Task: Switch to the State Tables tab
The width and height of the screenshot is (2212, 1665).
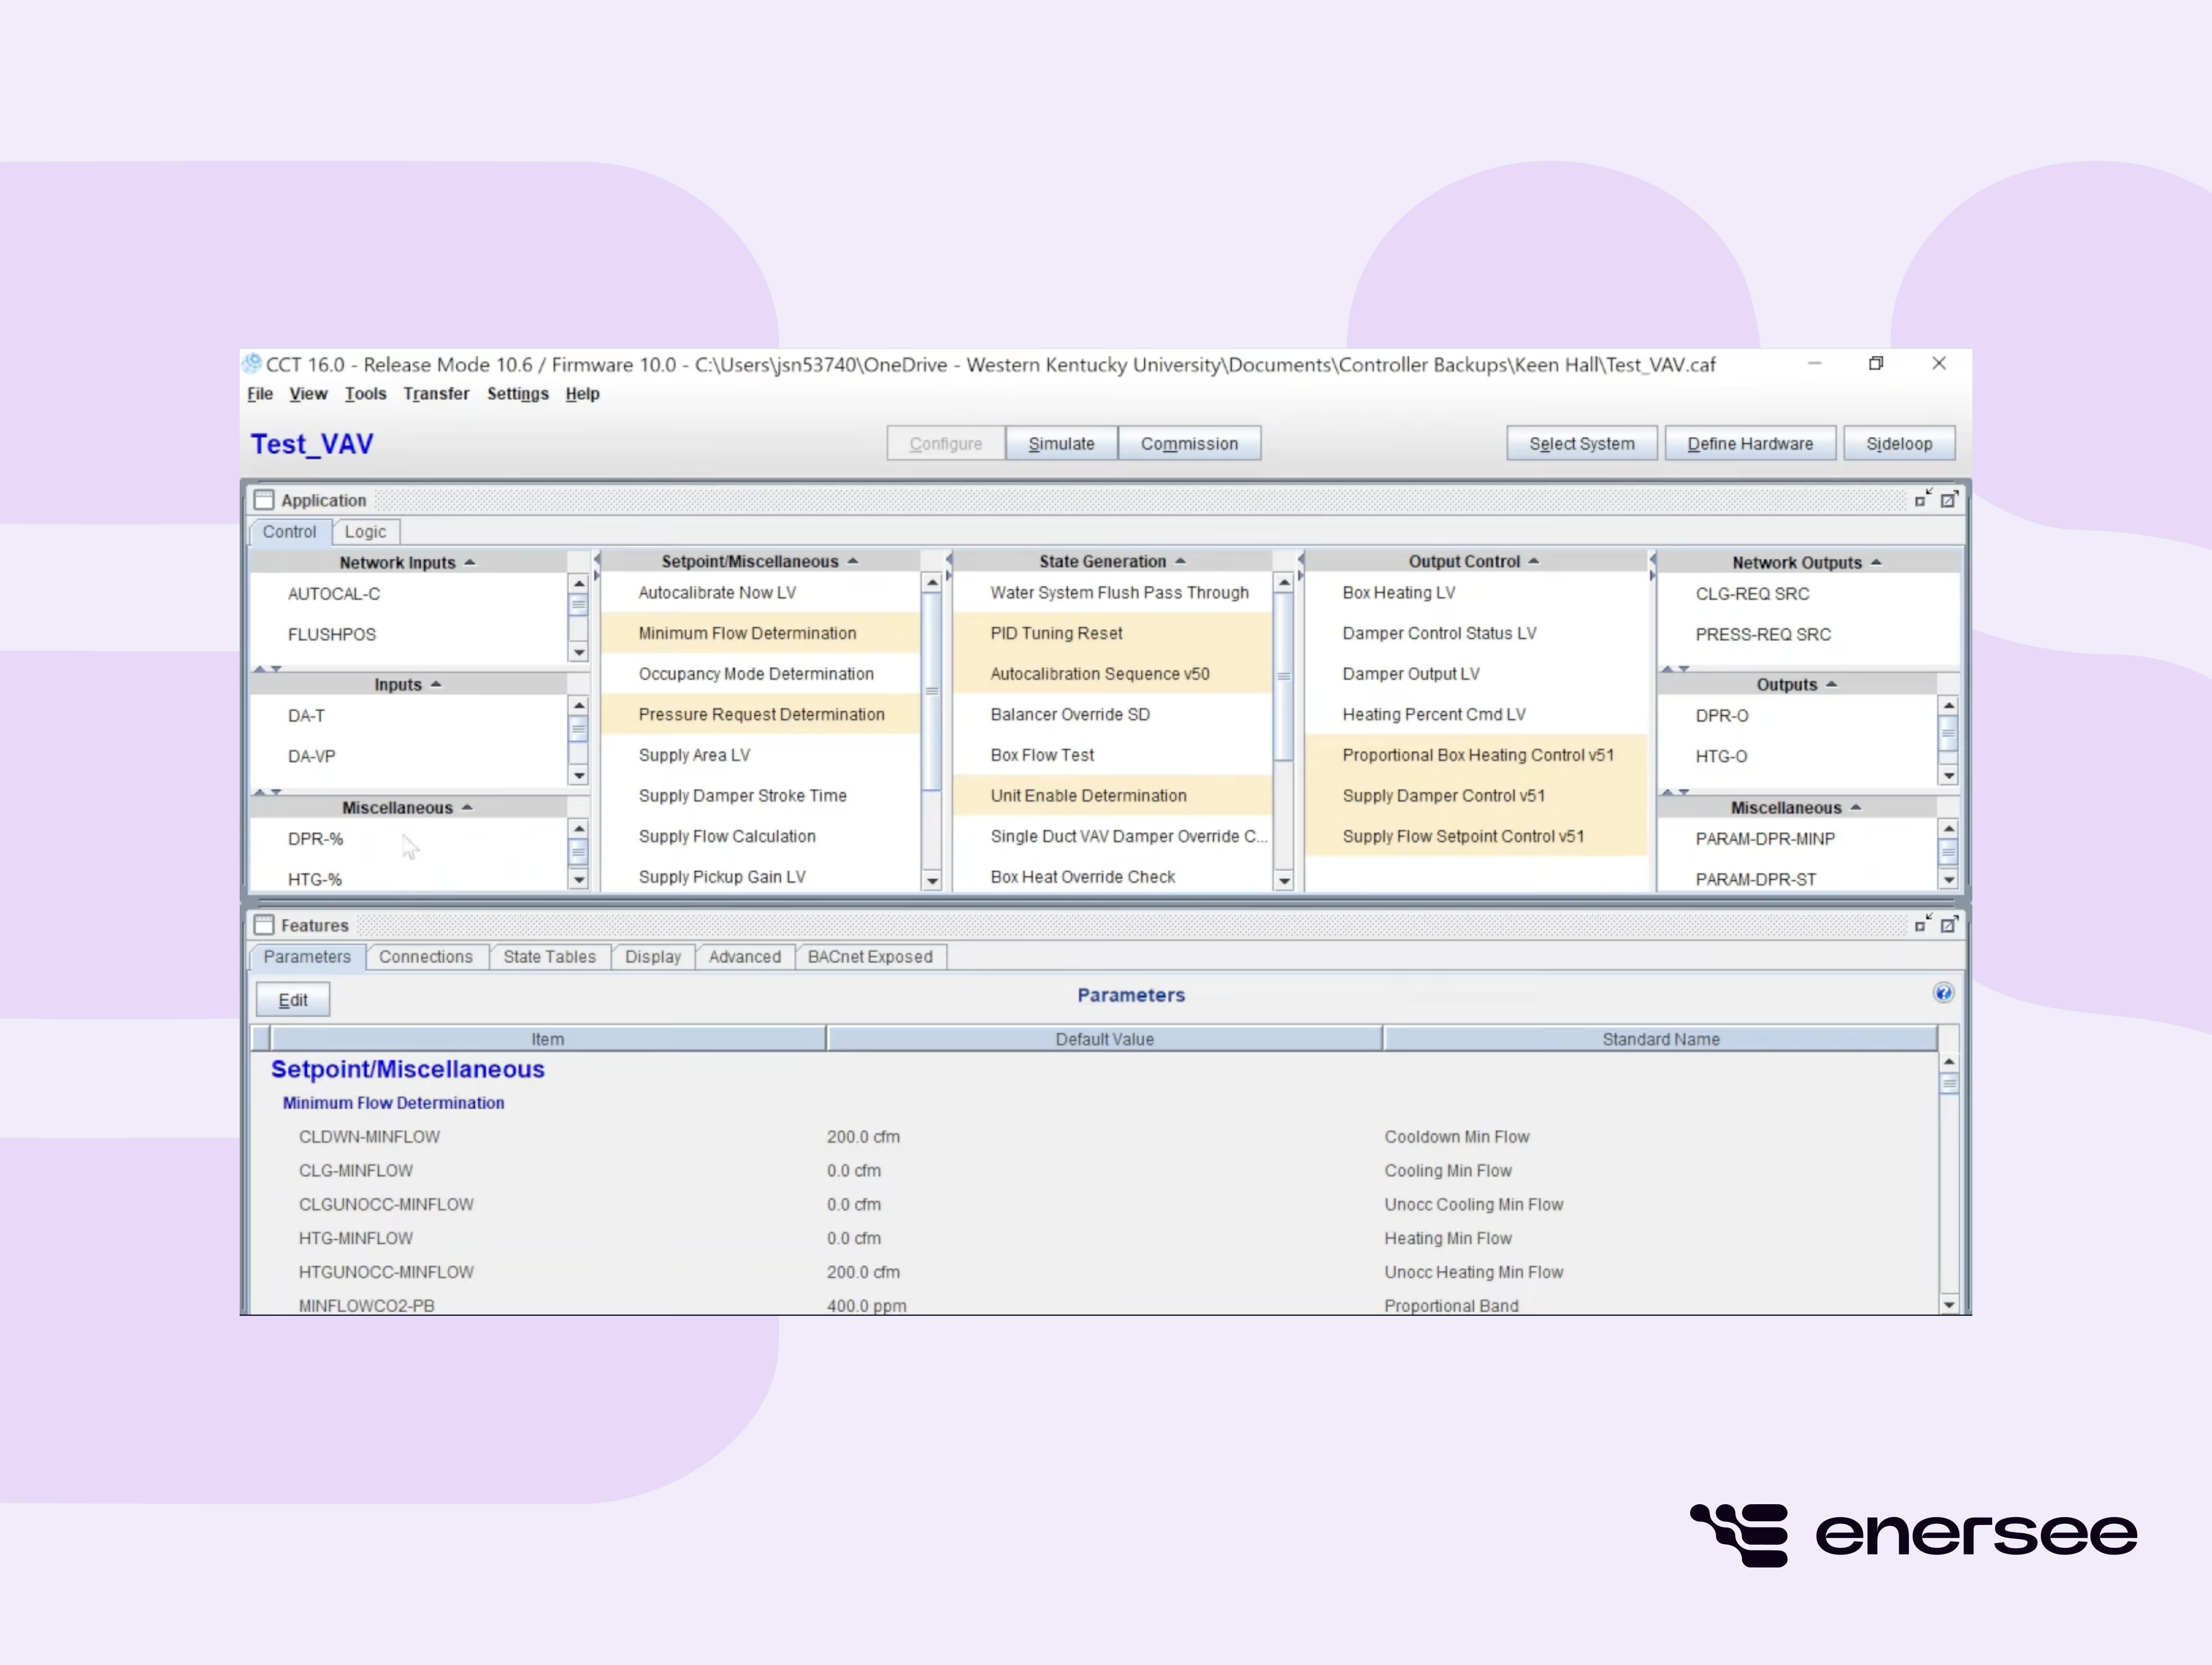Action: [549, 957]
